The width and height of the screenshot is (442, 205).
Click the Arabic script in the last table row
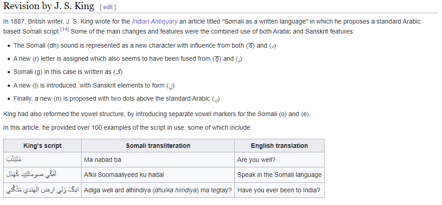(42, 190)
